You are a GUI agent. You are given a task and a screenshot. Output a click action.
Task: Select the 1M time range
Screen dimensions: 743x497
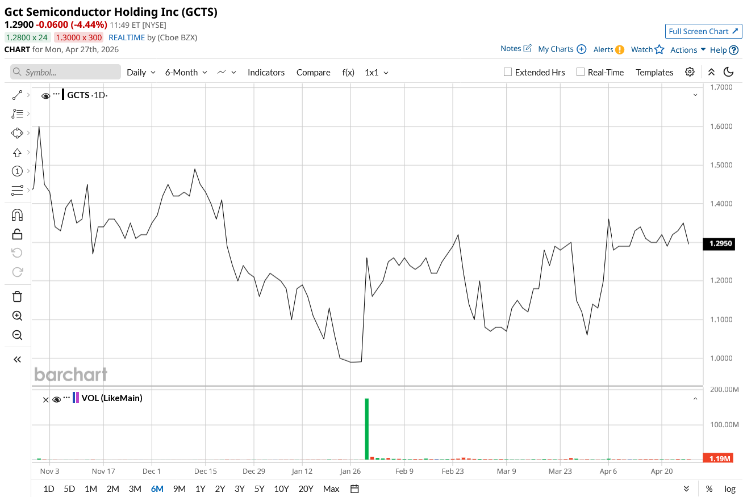(x=91, y=488)
